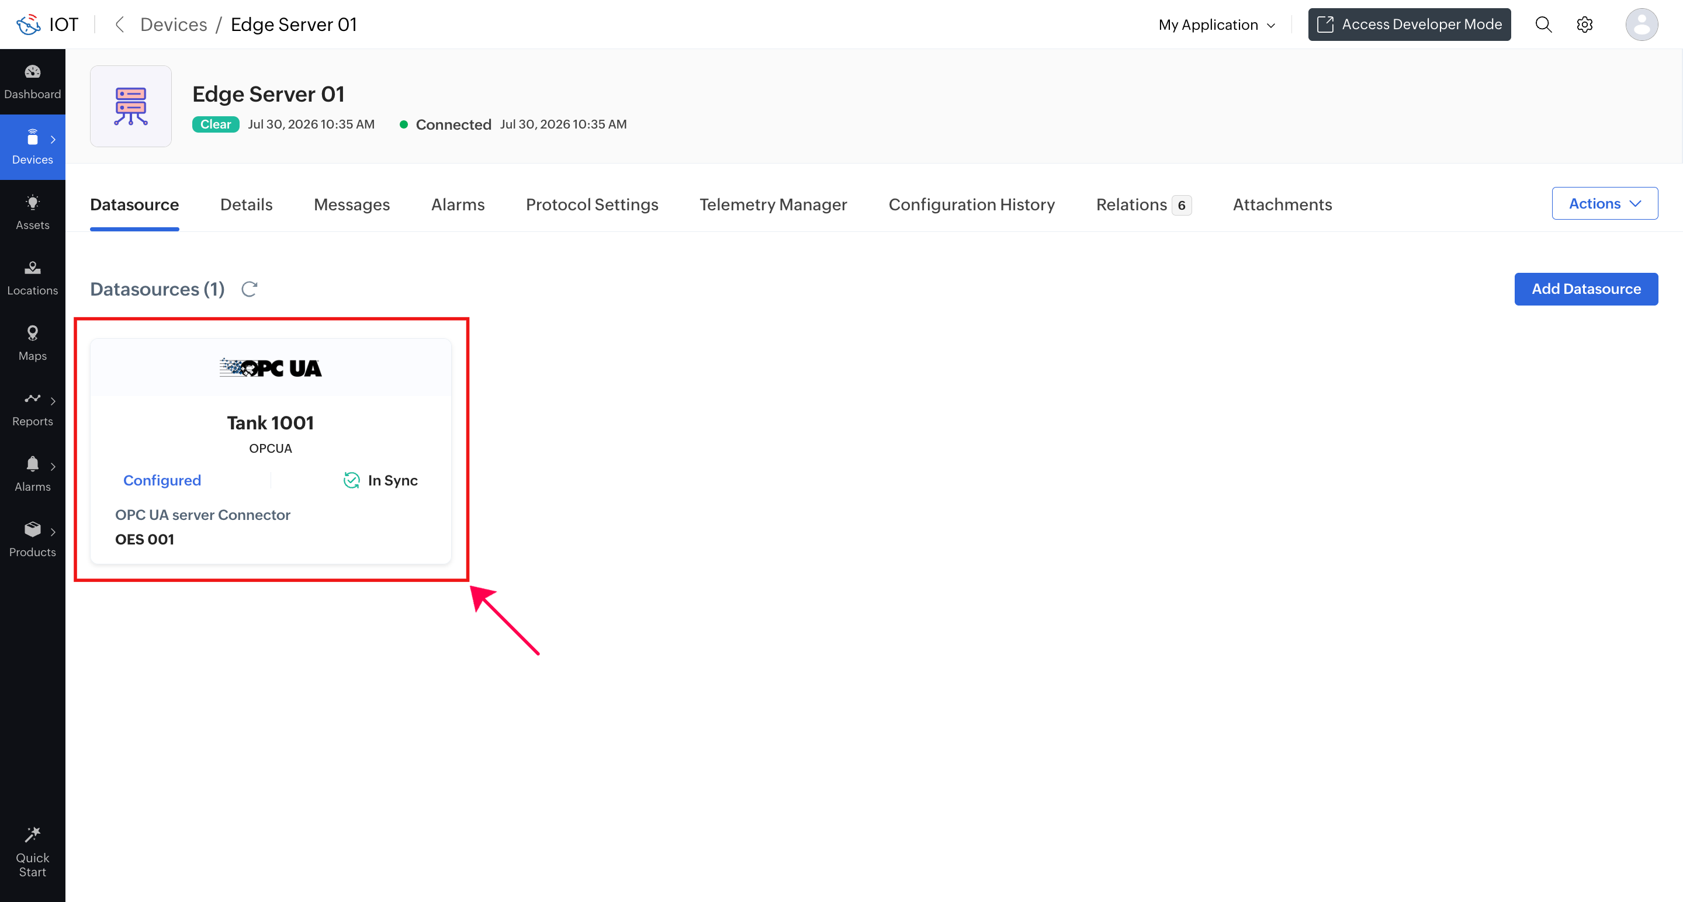The image size is (1683, 902).
Task: Switch to the Datasource tab
Action: point(134,204)
